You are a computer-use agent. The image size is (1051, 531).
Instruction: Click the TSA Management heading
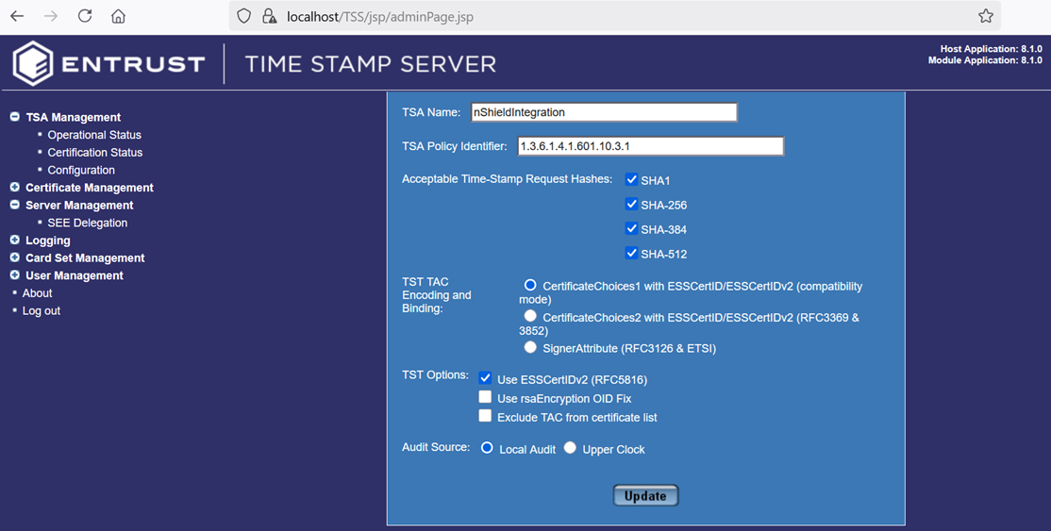tap(74, 117)
